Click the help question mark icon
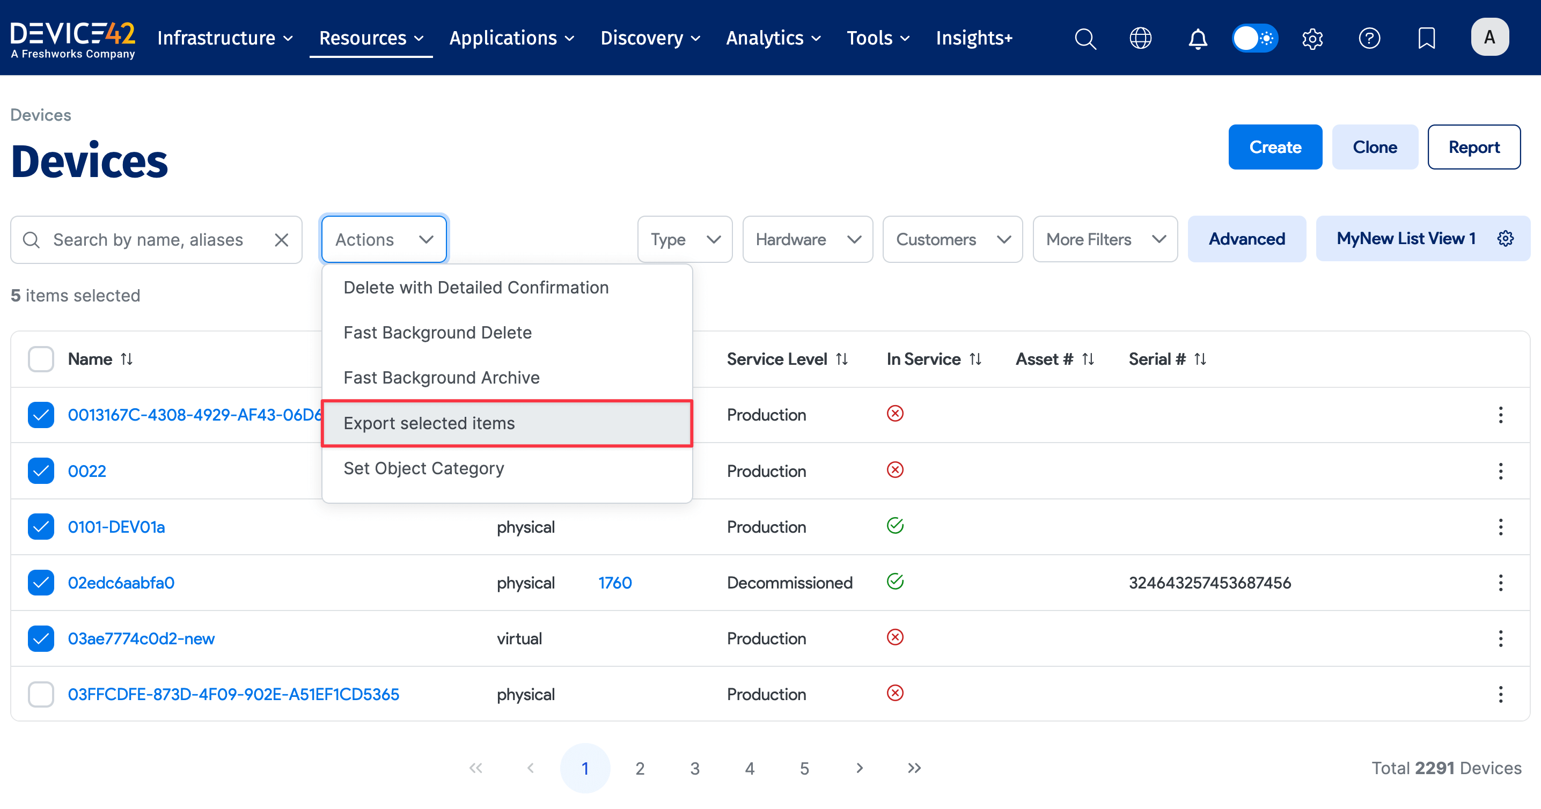The height and width of the screenshot is (809, 1541). [x=1369, y=38]
